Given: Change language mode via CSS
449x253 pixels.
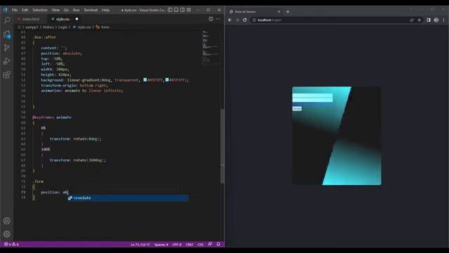Looking at the screenshot, I should 201,245.
